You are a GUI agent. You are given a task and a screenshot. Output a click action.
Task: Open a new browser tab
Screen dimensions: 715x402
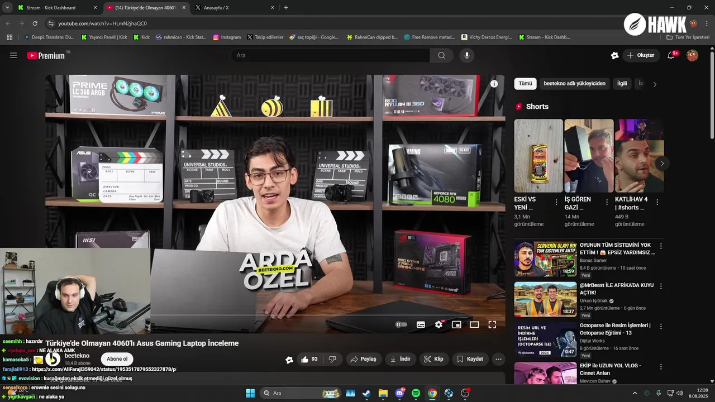click(x=286, y=8)
